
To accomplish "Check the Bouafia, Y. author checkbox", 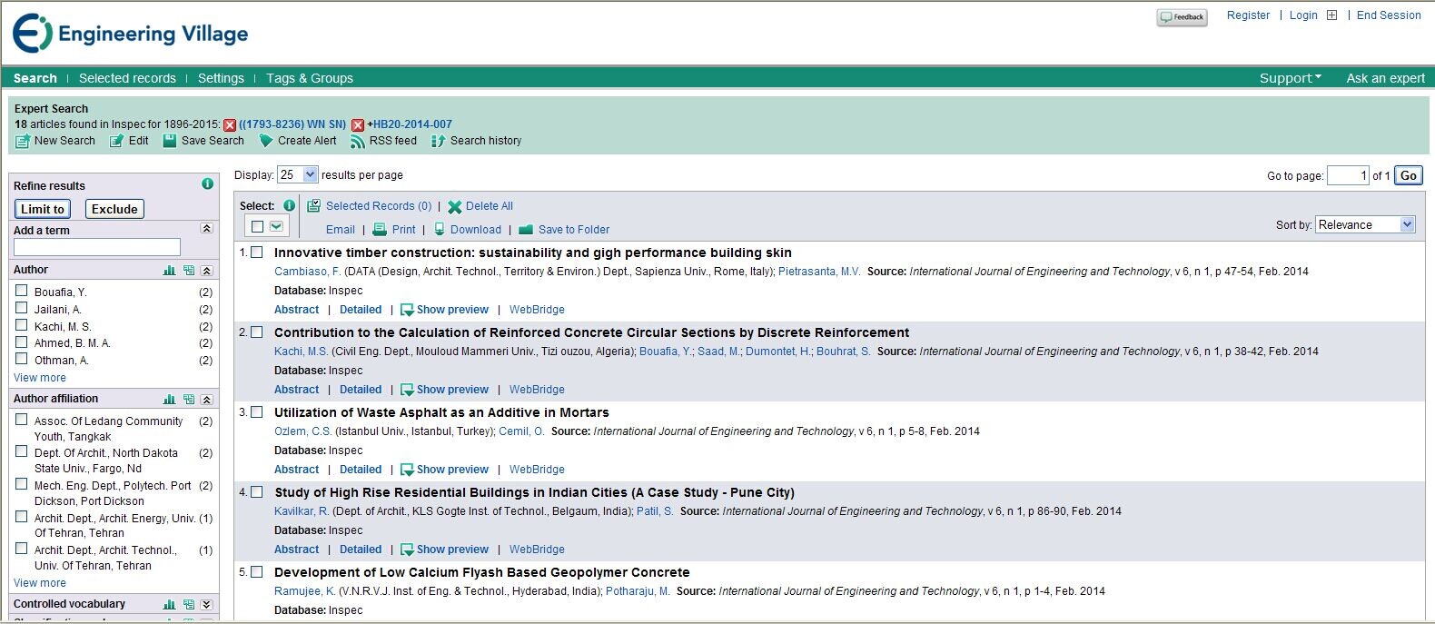I will (x=22, y=291).
